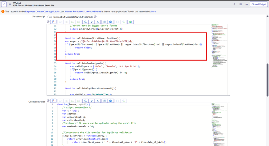Click the 'Client controller' field label
This screenshot has width=269, height=146.
(x=37, y=102)
